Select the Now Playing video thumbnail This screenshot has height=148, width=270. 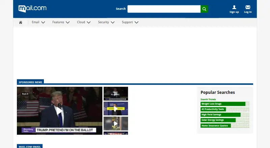pos(116,94)
